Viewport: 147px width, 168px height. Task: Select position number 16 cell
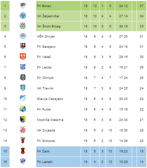[x=5, y=162]
